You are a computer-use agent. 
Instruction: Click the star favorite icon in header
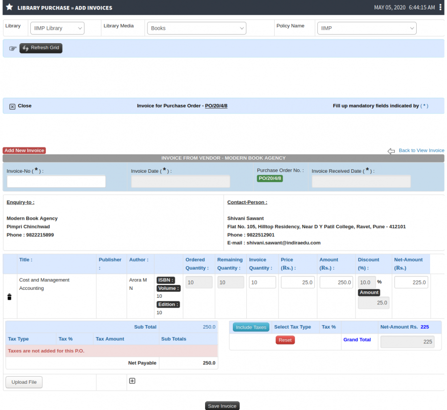[9, 7]
